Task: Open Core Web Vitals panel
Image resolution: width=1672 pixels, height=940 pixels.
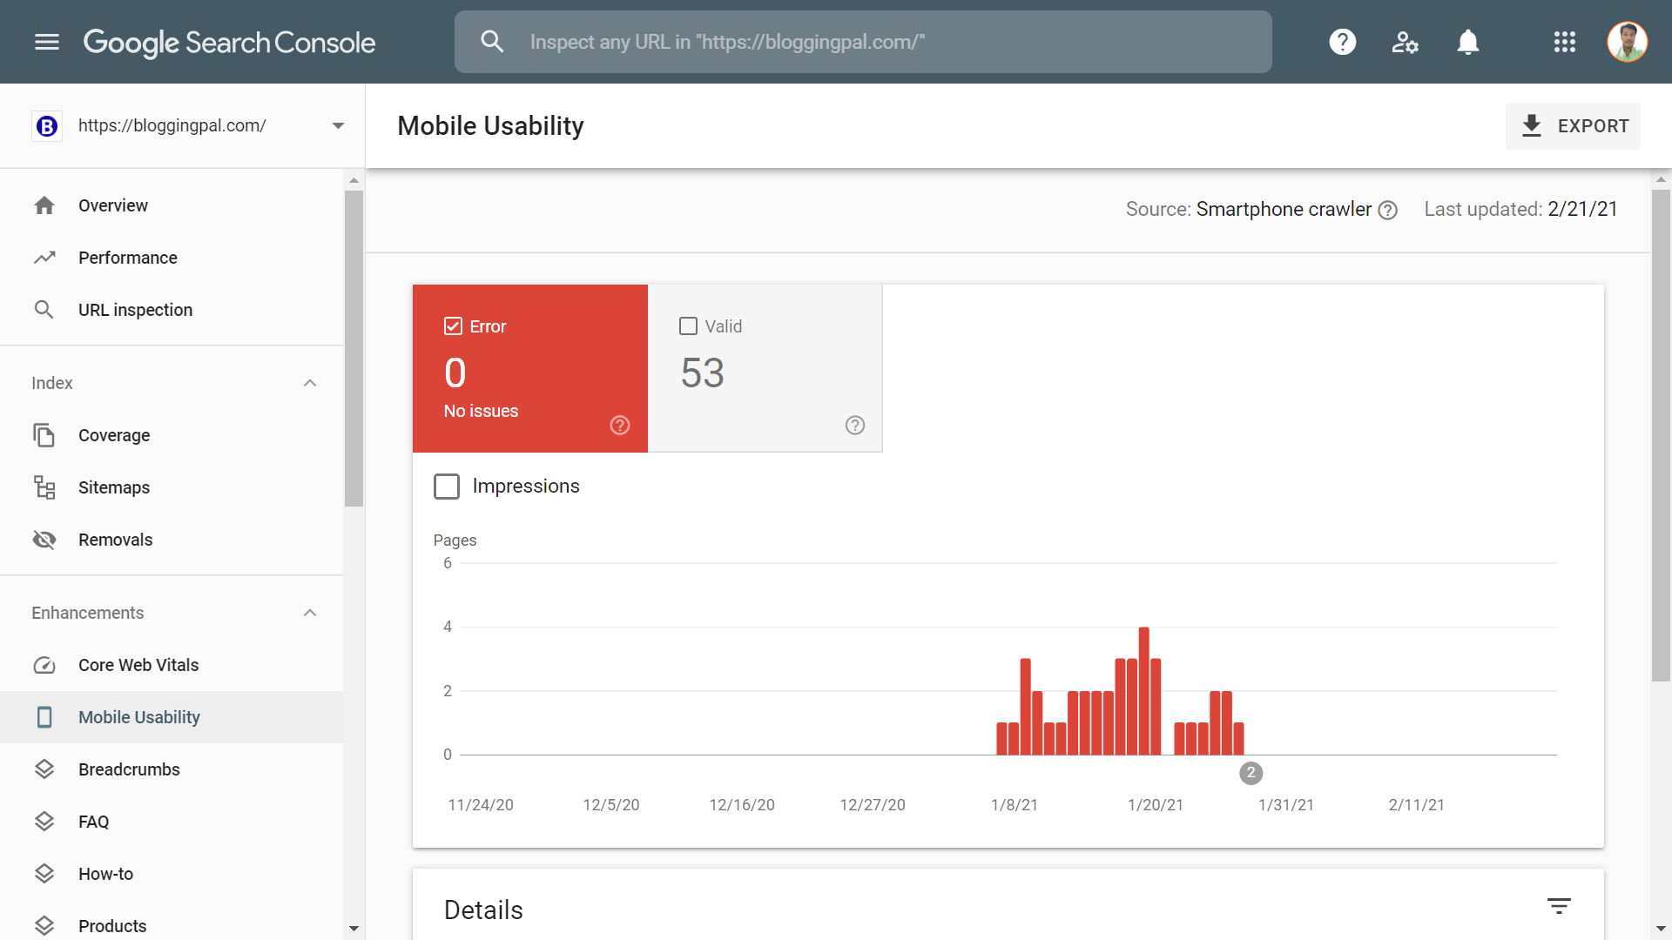Action: 138,663
